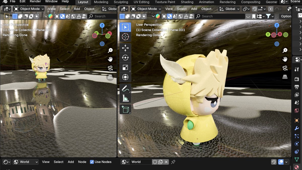Select the Annotate pencil tool
302x170 pixels.
[125, 88]
